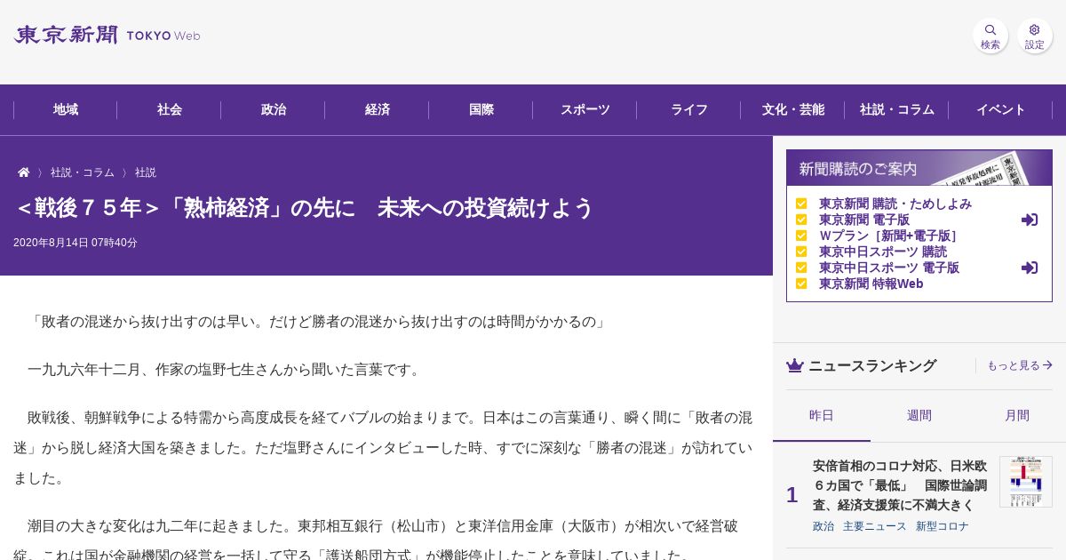Open the 政治 navigation menu
1066x560 pixels.
click(x=274, y=110)
